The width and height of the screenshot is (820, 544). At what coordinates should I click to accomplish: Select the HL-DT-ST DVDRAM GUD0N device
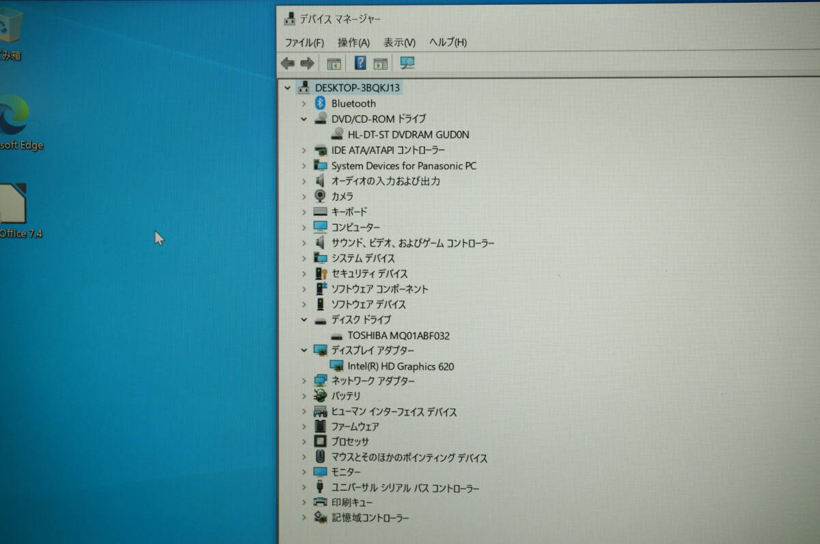point(408,135)
